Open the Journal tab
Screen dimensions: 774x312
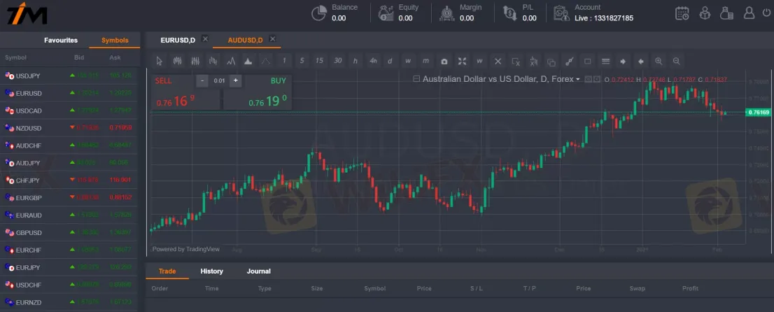pos(259,271)
